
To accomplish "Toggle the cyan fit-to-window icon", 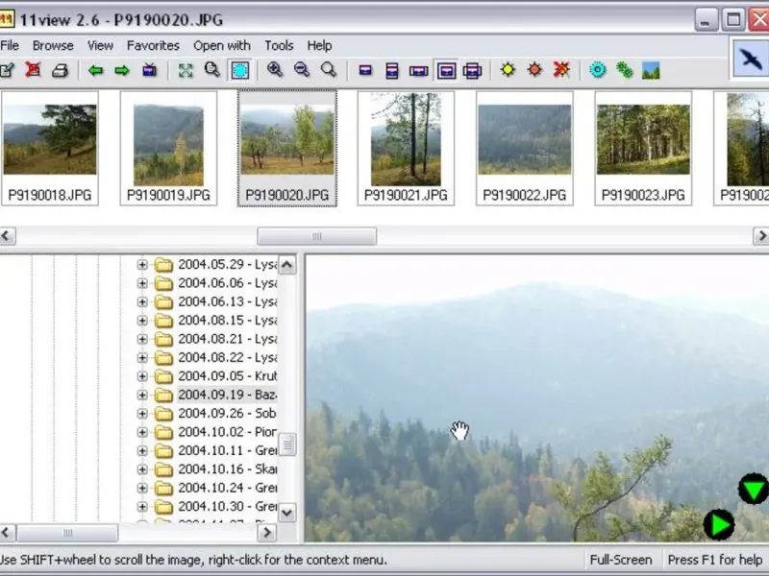I will tap(239, 70).
